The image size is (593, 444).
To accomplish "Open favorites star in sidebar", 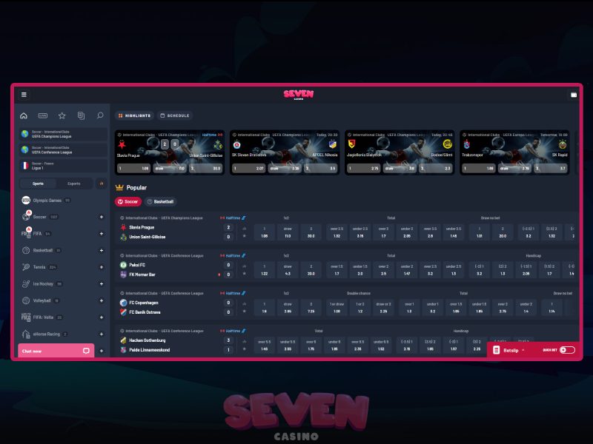I will pyautogui.click(x=62, y=115).
